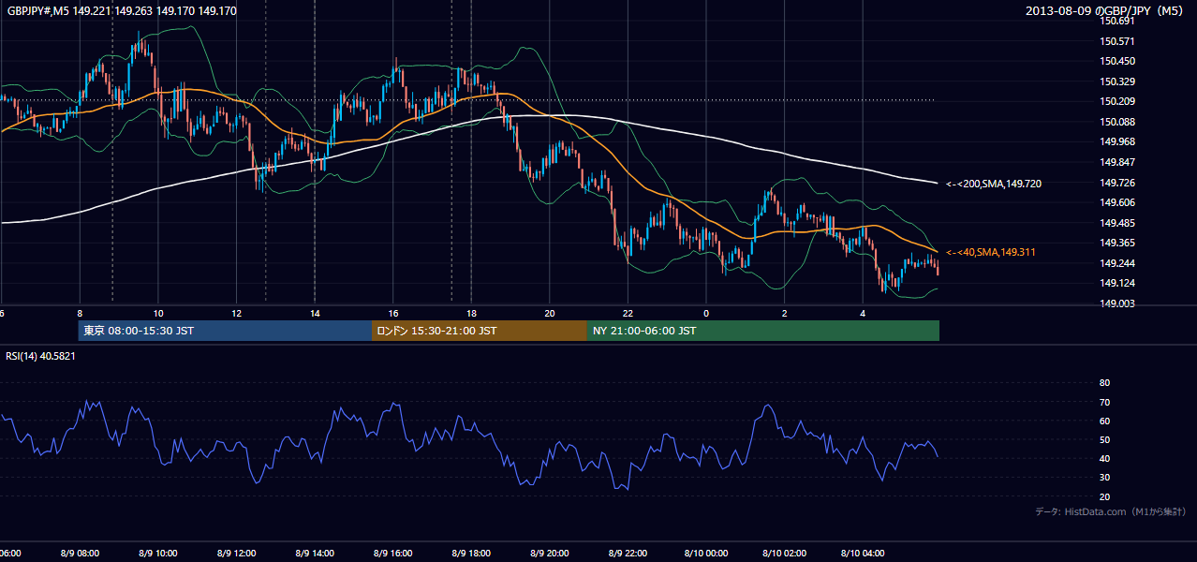Click the 8/10 02:00 date label

783,553
